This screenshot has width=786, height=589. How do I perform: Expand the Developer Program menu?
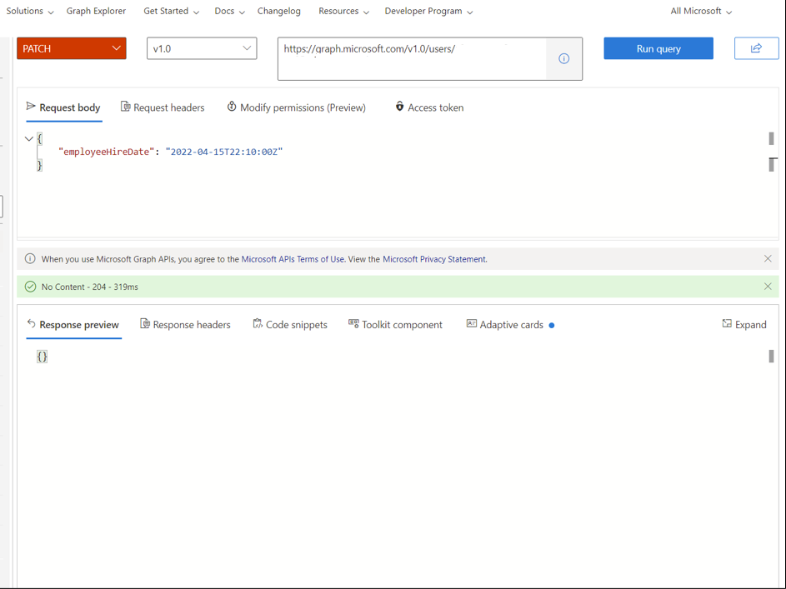[x=428, y=11]
